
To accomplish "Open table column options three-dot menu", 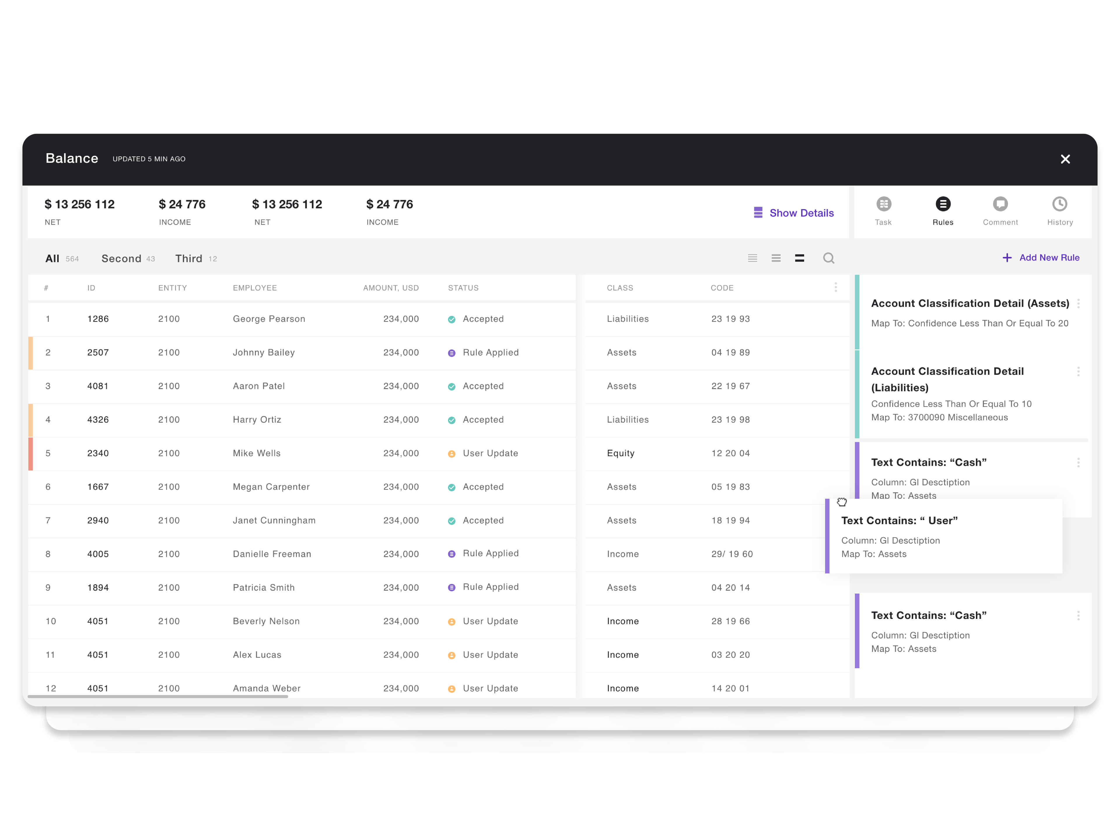I will pyautogui.click(x=835, y=288).
